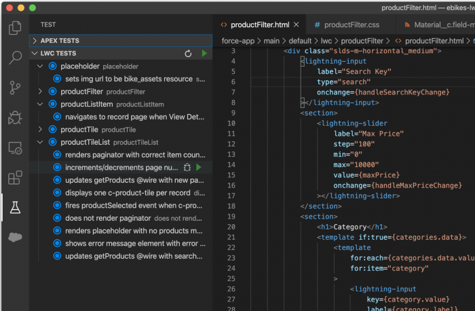This screenshot has height=311, width=475.
Task: Expand the APEX TESTS section
Action: click(x=35, y=41)
